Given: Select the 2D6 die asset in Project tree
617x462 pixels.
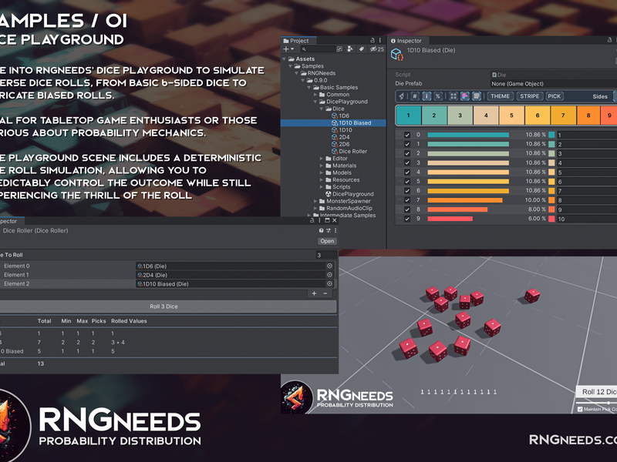Looking at the screenshot, I should (340, 144).
